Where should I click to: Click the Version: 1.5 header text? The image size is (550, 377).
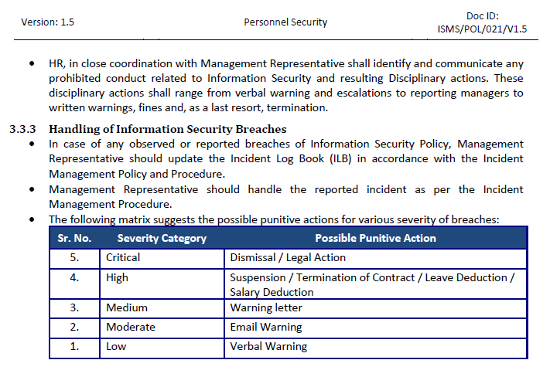pyautogui.click(x=48, y=22)
